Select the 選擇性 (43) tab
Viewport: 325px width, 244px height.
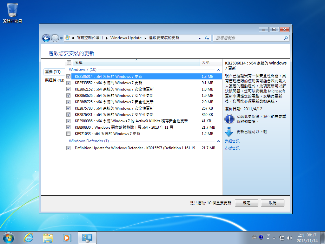point(55,80)
